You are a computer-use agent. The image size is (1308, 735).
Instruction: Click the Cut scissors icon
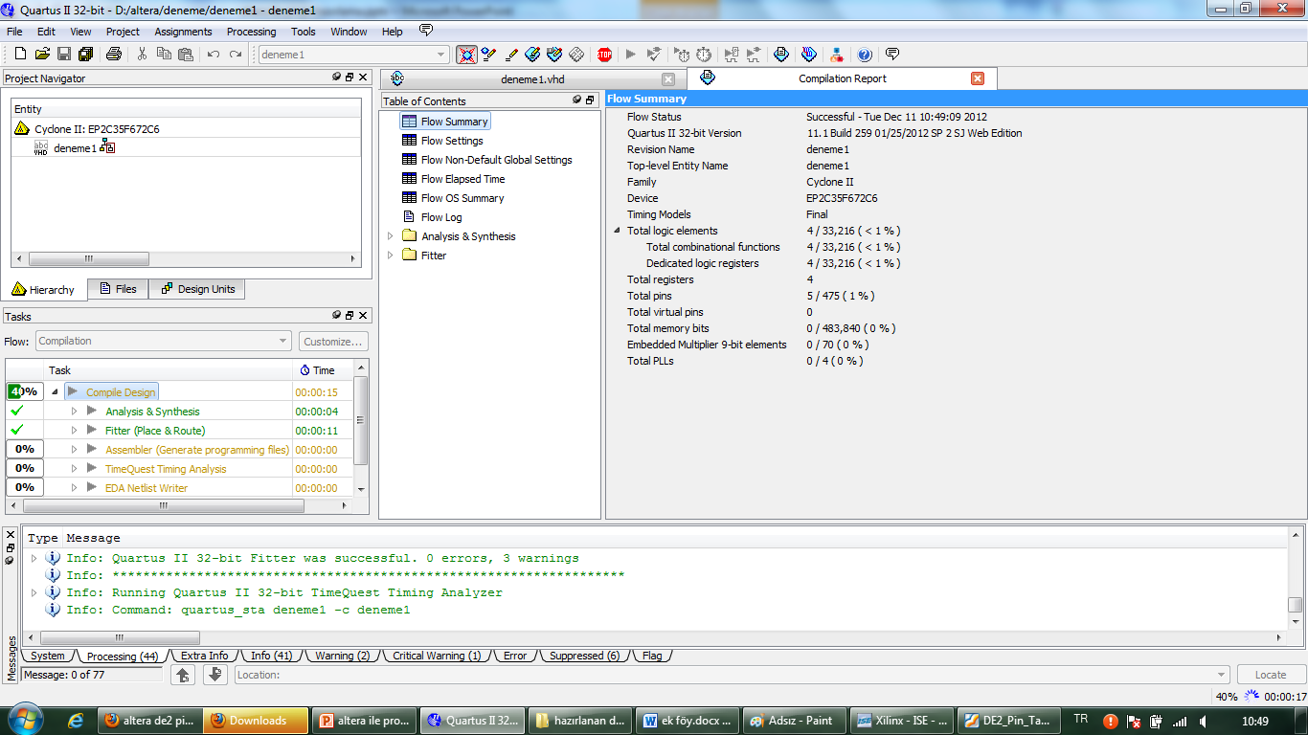[142, 55]
